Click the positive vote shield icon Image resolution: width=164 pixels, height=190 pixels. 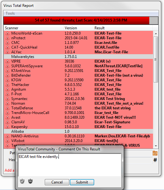point(22,181)
